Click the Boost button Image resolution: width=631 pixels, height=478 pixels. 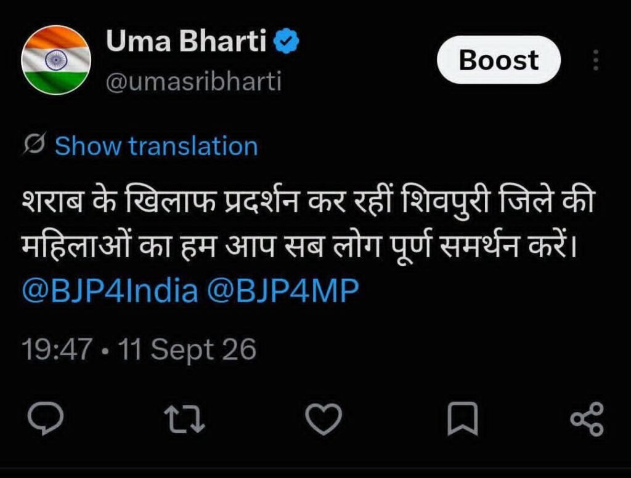pos(499,60)
